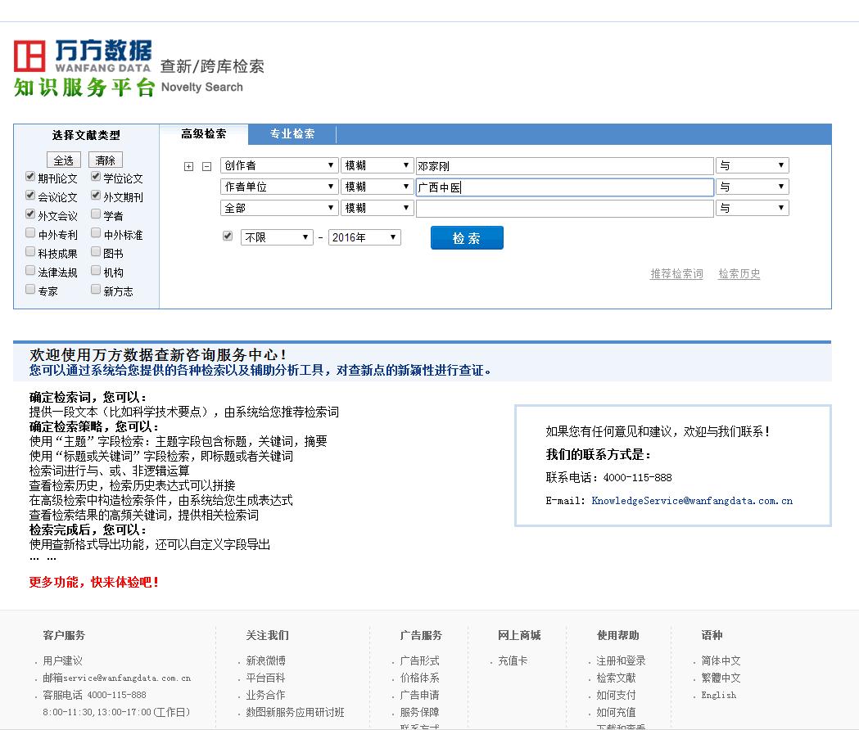
Task: Click the 全选 select-all button
Action: [63, 160]
